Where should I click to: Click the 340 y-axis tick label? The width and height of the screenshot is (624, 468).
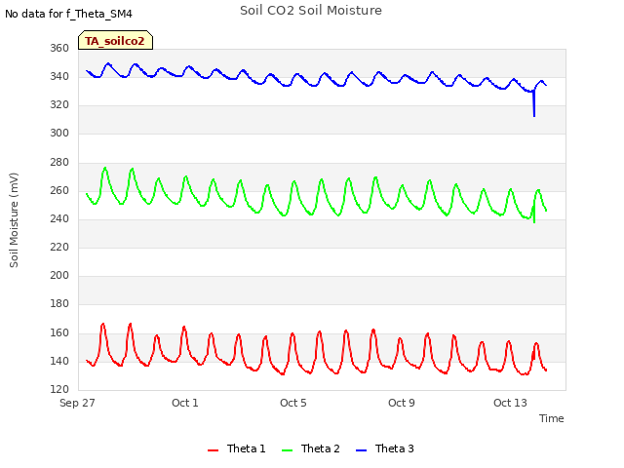pyautogui.click(x=59, y=76)
